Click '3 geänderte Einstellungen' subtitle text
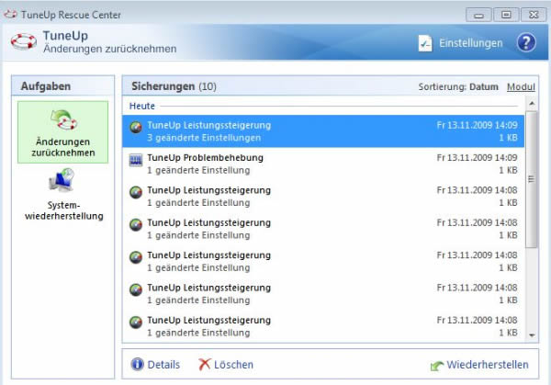551x385 pixels. tap(204, 138)
